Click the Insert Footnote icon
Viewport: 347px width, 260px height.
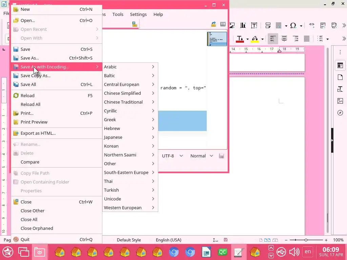323,25
